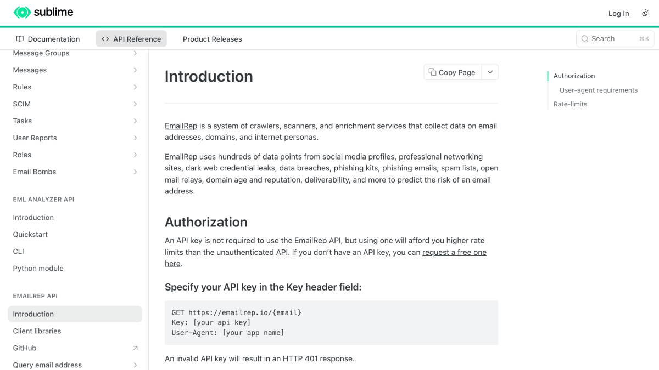The width and height of the screenshot is (659, 370).
Task: Expand the SCIM chevron
Action: pos(135,104)
